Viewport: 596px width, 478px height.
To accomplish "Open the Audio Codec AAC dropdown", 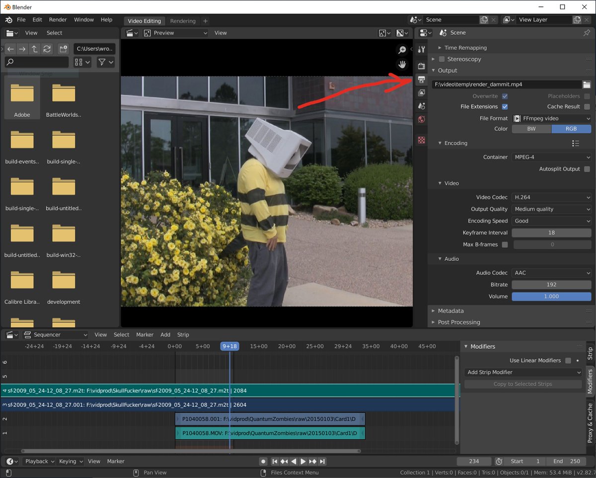I will (x=552, y=273).
